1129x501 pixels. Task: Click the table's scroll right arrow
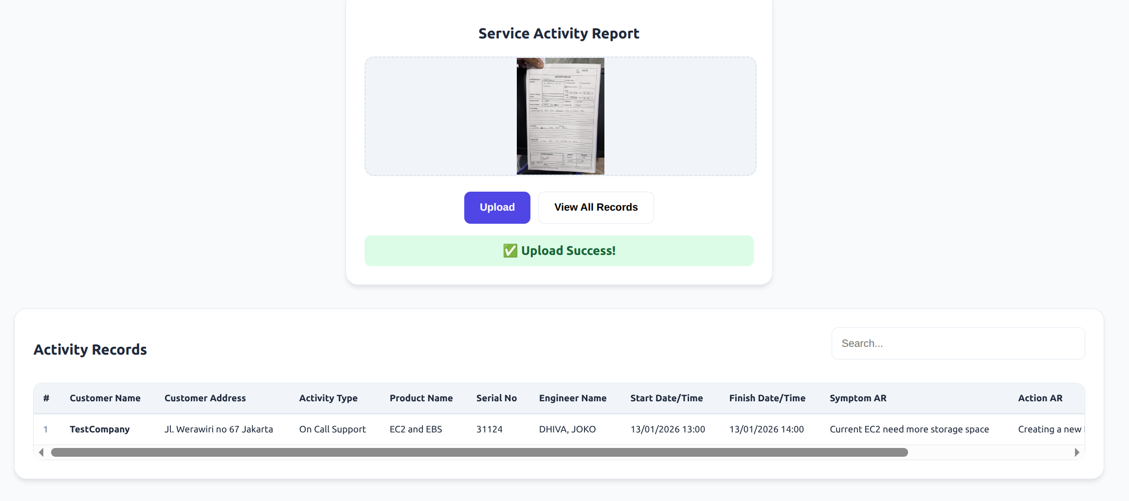coord(1076,452)
